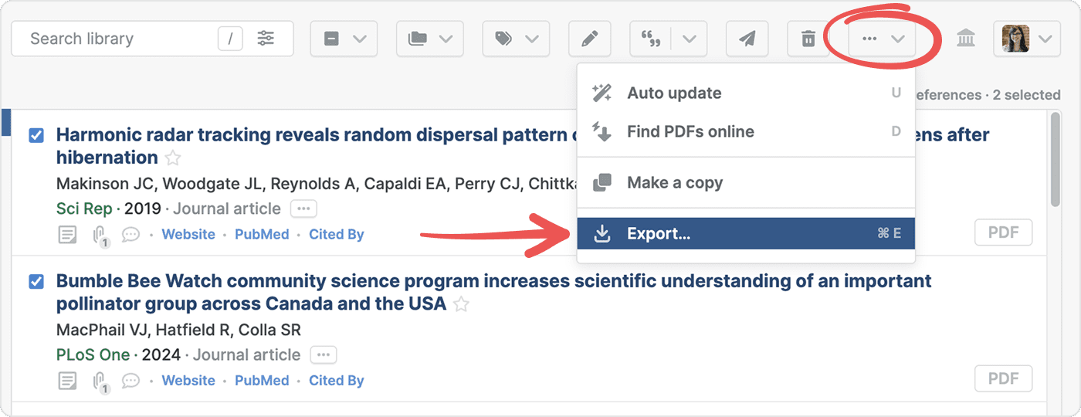
Task: Click the search filter settings icon
Action: coord(266,39)
